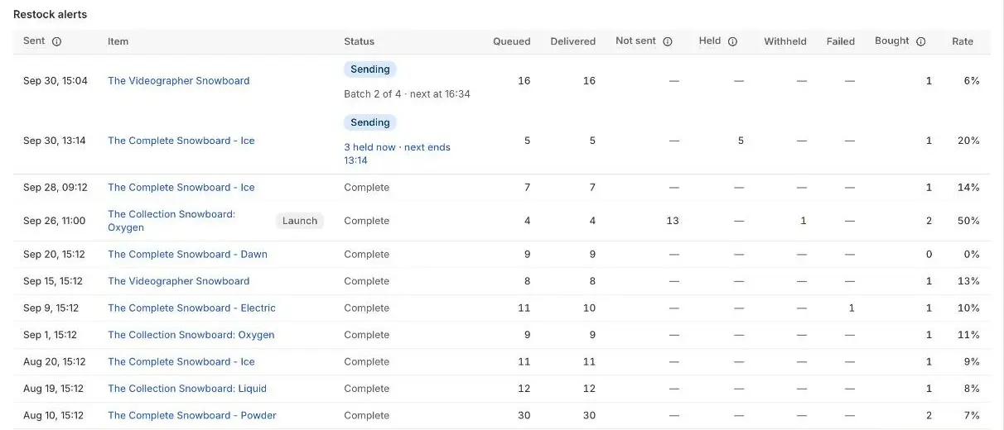Click the Delivered column header
The width and height of the screenshot is (1004, 430).
point(573,41)
